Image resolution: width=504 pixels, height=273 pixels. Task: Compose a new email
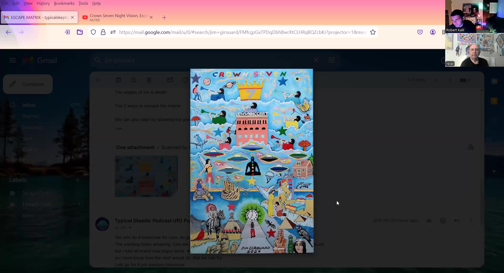point(28,84)
